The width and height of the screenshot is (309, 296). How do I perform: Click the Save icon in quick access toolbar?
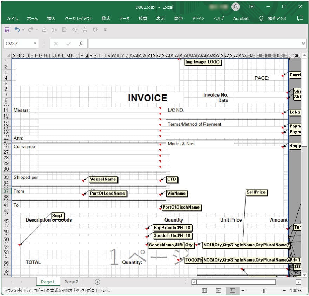tap(7, 30)
